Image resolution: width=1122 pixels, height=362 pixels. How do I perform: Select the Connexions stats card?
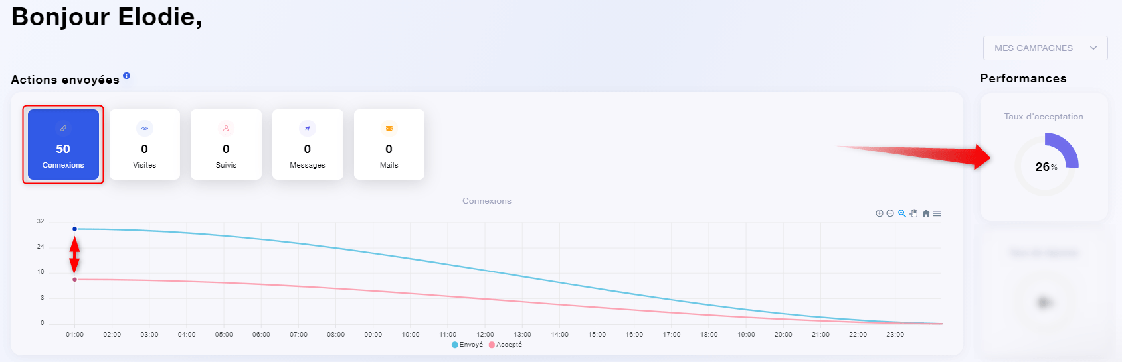[x=63, y=145]
